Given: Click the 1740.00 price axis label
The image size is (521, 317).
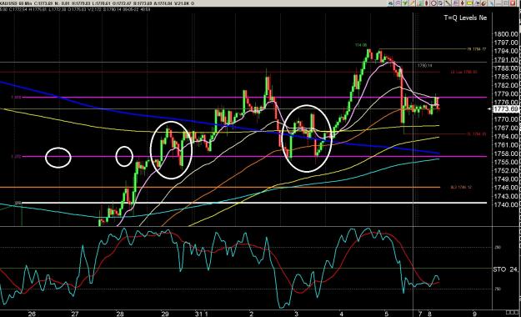Looking at the screenshot, I should [x=506, y=205].
